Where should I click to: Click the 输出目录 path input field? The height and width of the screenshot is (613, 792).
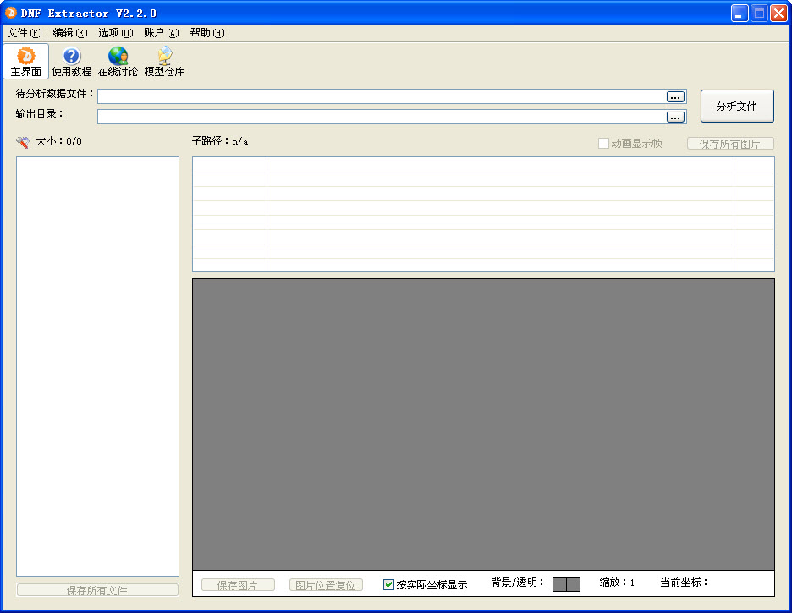tap(381, 117)
